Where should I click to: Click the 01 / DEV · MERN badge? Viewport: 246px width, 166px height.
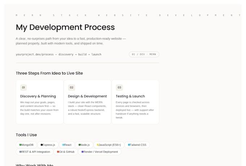pos(144,54)
